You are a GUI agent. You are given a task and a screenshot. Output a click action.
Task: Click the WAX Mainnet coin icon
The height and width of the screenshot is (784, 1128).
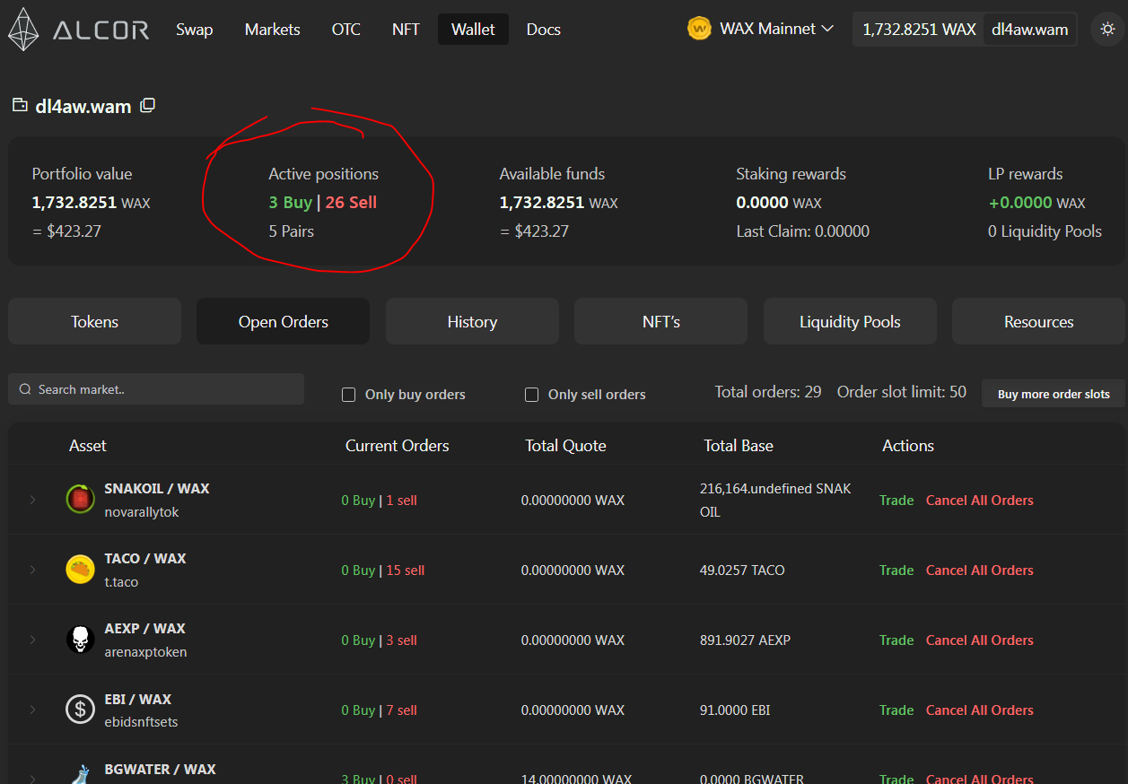pos(699,29)
